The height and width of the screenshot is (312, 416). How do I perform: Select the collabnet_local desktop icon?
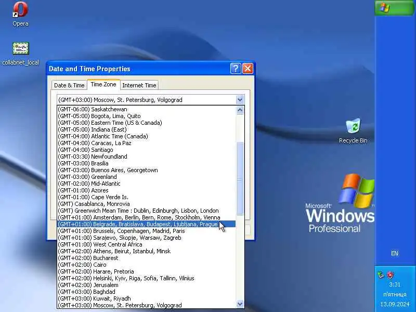[20, 54]
